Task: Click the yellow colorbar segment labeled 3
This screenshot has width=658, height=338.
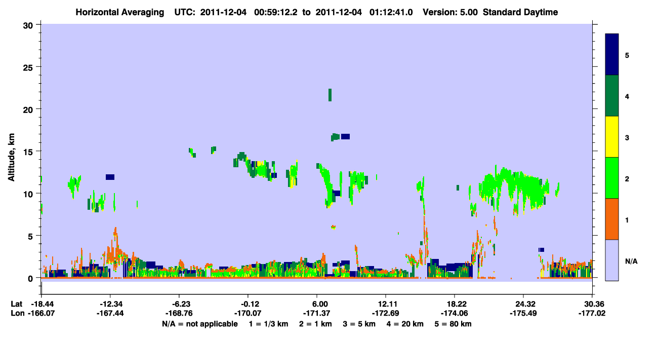Action: [612, 137]
